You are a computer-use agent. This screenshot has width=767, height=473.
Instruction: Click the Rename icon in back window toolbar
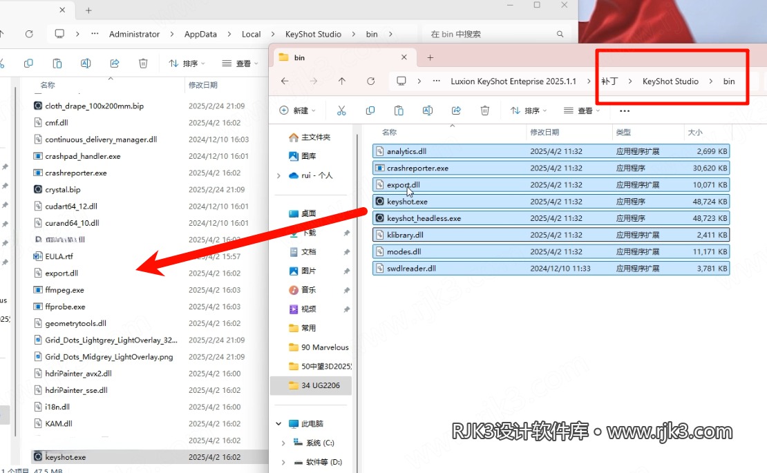pos(86,64)
